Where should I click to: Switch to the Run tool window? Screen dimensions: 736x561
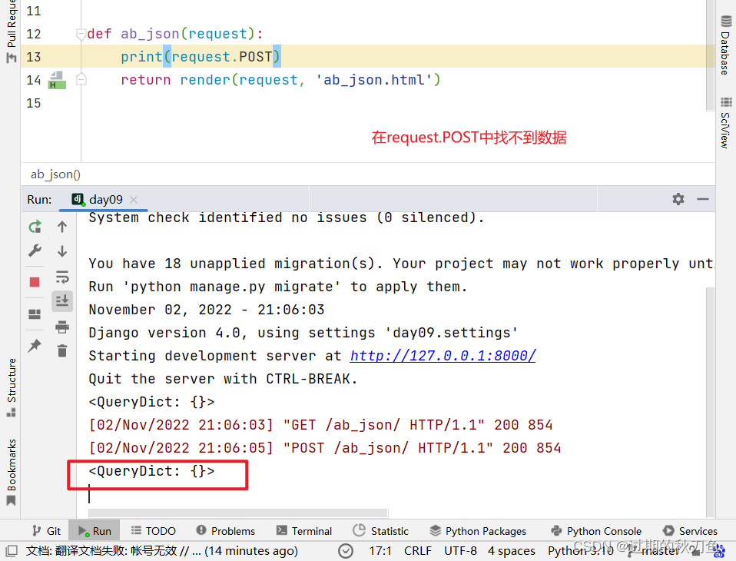point(94,531)
